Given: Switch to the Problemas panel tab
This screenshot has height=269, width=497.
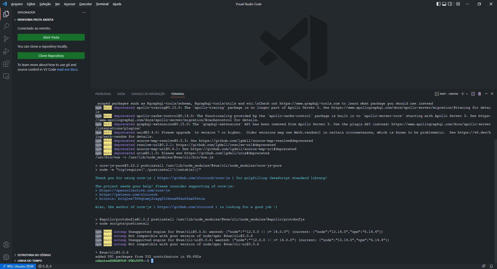Looking at the screenshot, I should point(103,94).
